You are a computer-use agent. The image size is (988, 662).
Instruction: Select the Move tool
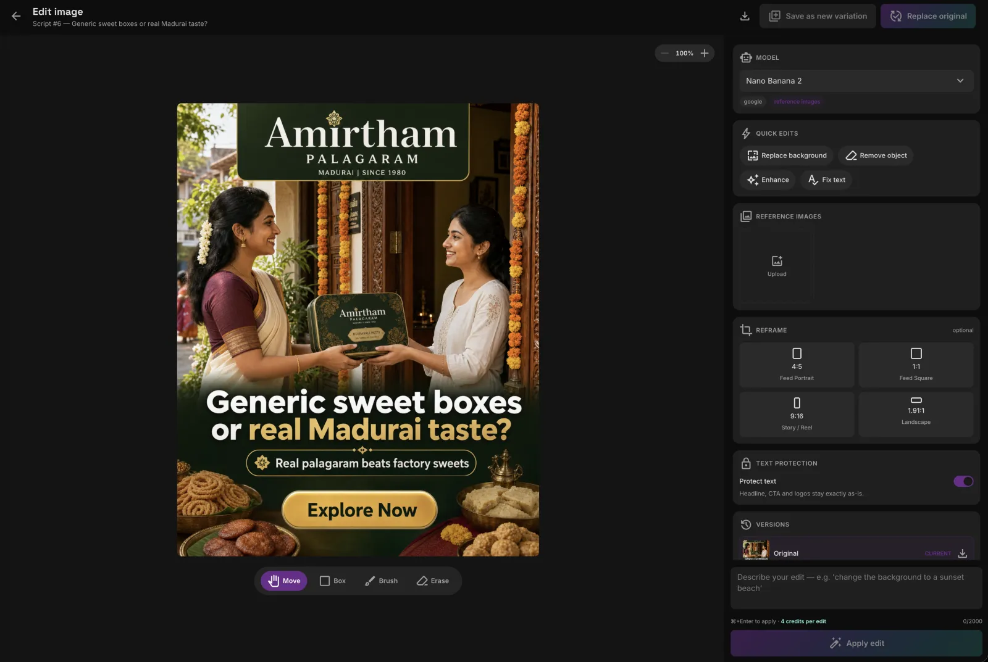pyautogui.click(x=284, y=581)
